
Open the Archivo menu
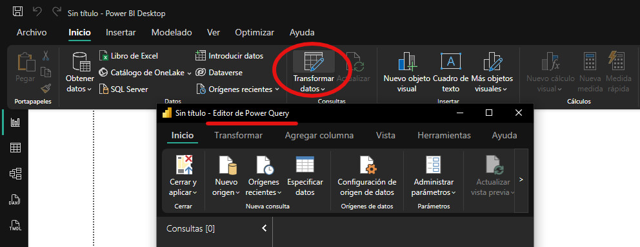(x=32, y=33)
